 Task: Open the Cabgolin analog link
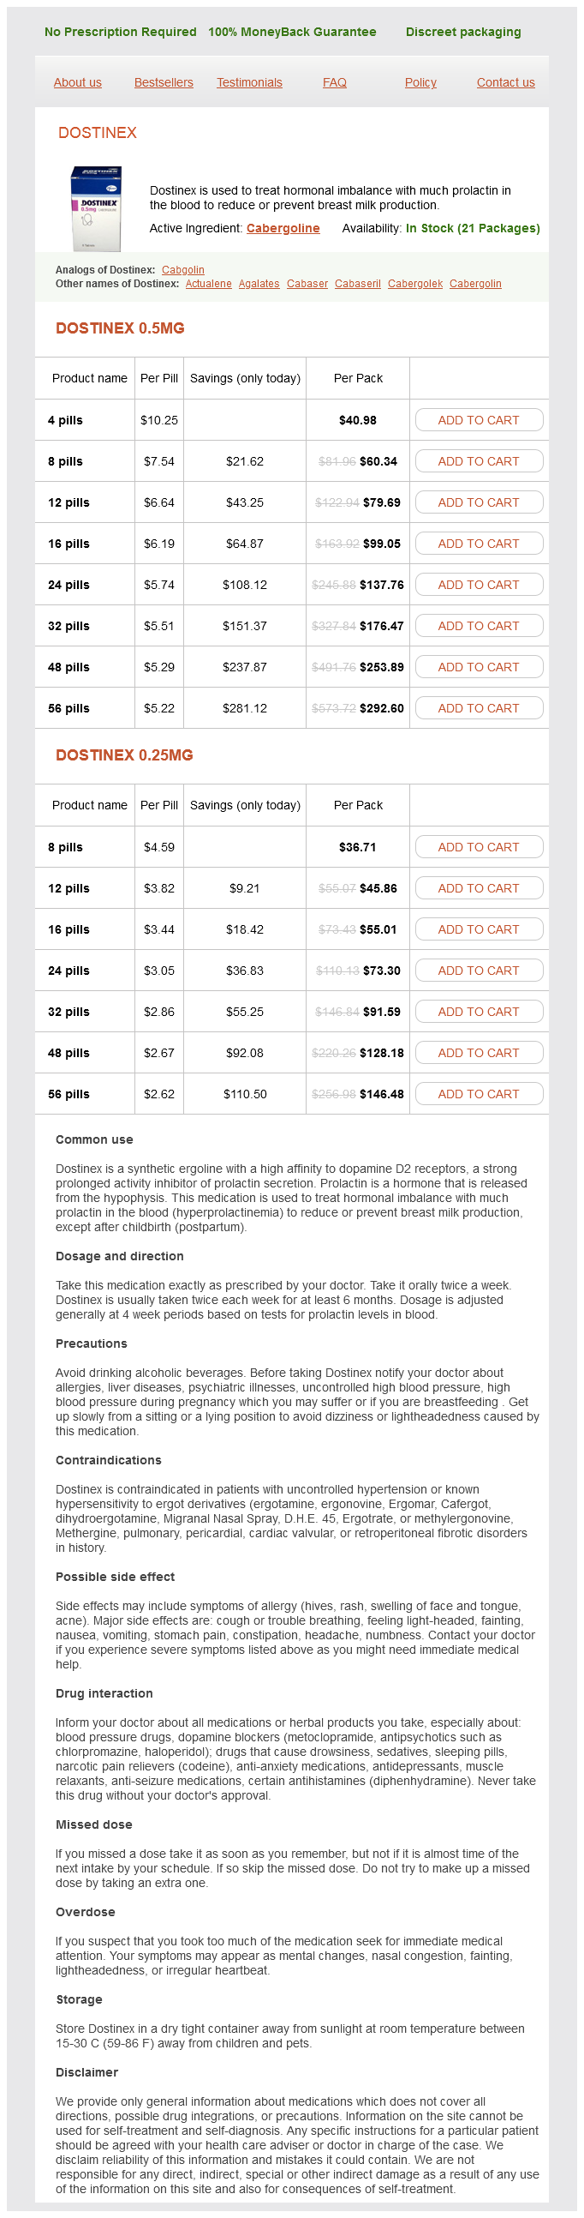[183, 270]
